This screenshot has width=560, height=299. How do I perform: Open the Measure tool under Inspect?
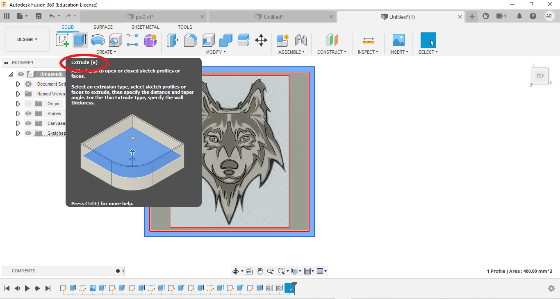point(368,40)
